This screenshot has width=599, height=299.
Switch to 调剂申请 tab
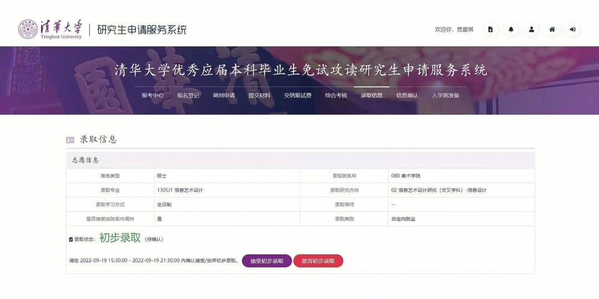click(224, 95)
